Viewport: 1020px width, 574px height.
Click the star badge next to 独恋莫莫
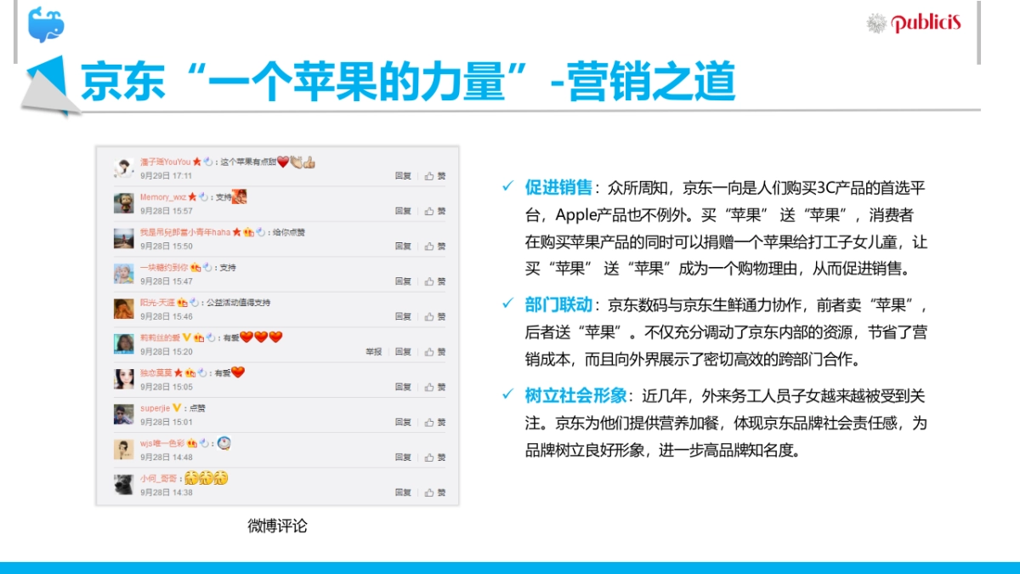click(x=177, y=373)
